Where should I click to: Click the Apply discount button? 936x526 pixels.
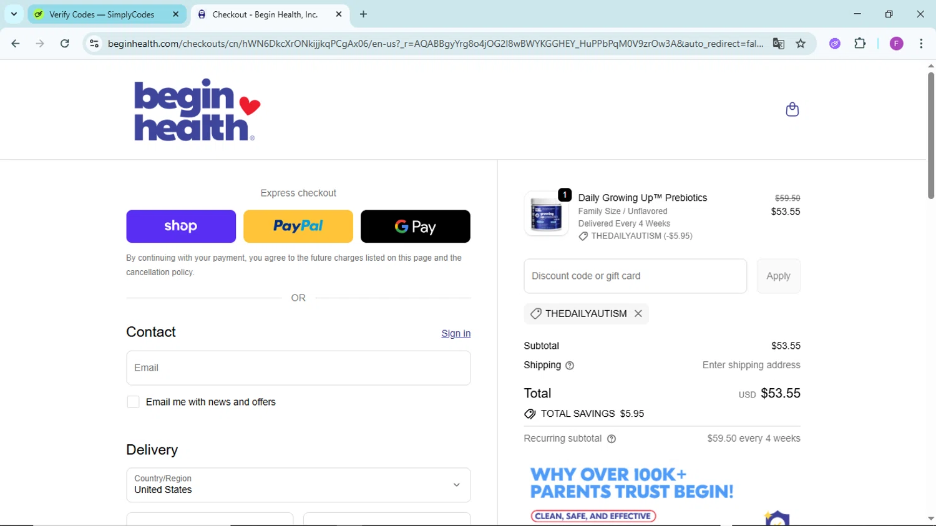[778, 276]
